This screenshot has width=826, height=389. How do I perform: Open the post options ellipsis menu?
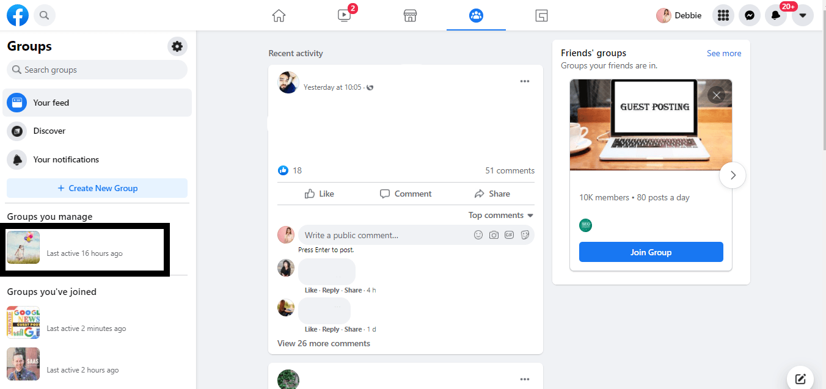(x=525, y=81)
